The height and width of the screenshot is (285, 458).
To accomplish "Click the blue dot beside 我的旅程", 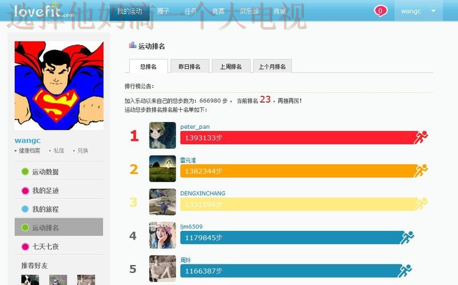I will pos(25,209).
